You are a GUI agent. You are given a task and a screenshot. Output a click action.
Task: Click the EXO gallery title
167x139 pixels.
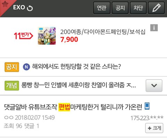click(x=19, y=8)
